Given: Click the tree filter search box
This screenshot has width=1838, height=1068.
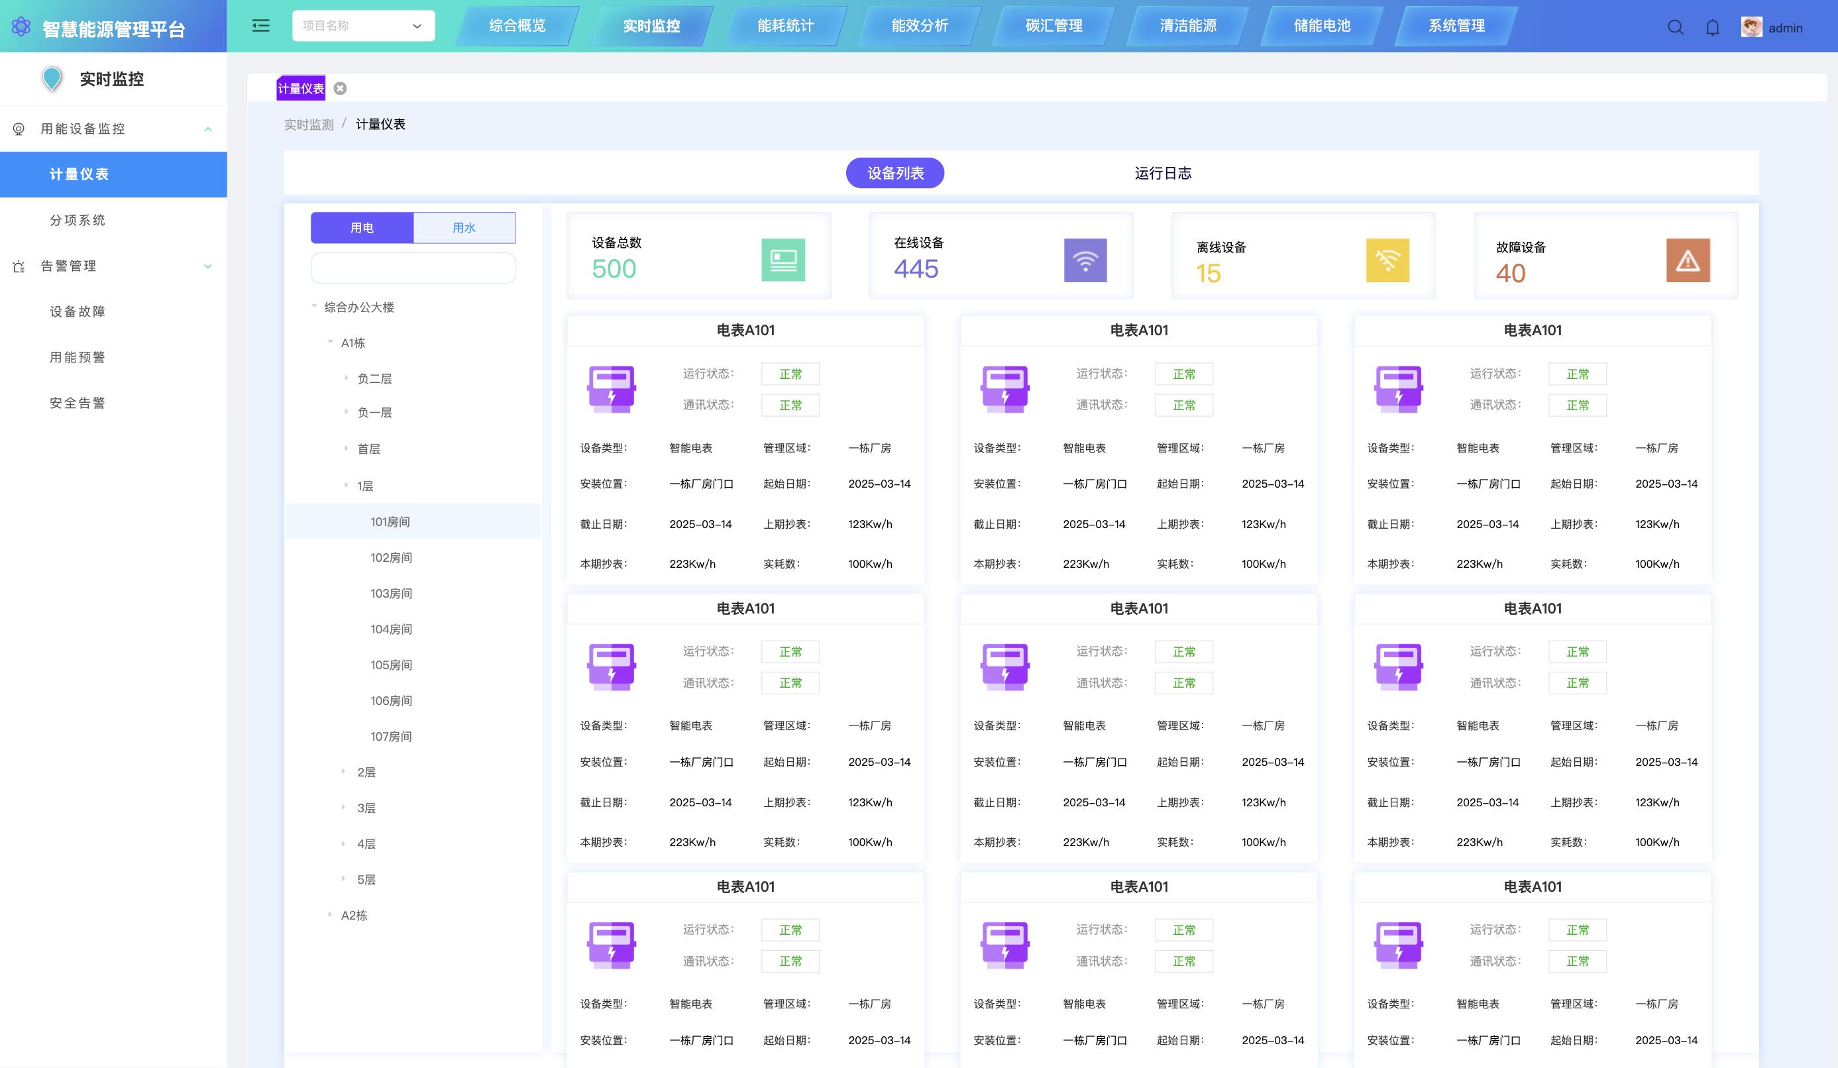Looking at the screenshot, I should 413,268.
